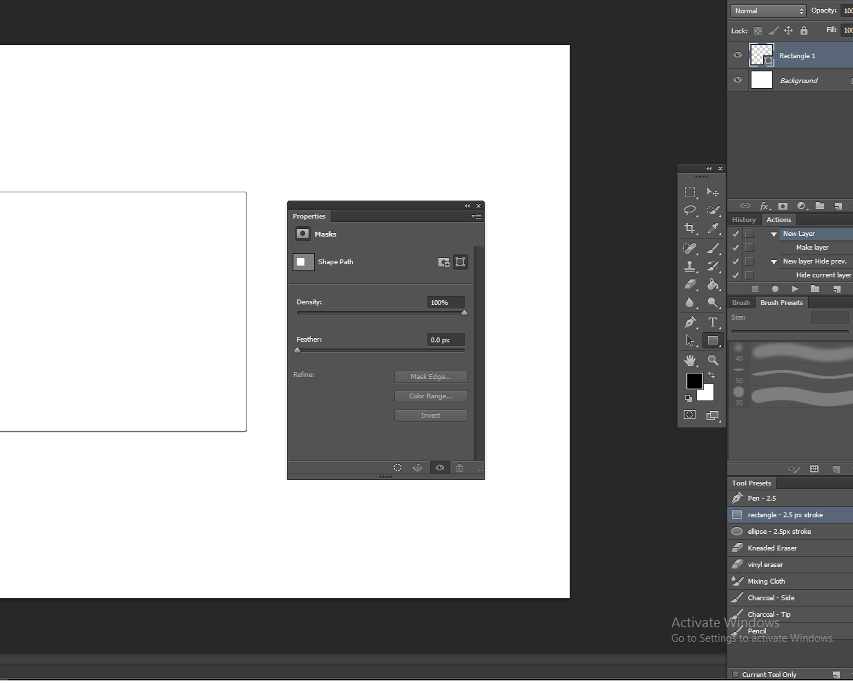The height and width of the screenshot is (683, 853).
Task: Click the Eyedropper tool
Action: point(712,228)
